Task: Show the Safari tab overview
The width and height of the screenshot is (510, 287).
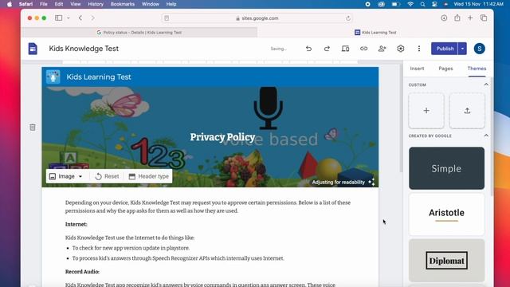Action: (484, 18)
